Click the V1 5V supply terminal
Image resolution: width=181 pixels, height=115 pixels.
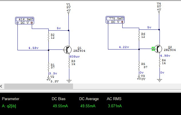(68, 13)
